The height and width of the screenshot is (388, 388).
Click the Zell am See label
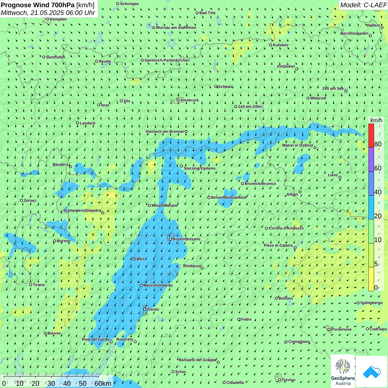(x=333, y=88)
